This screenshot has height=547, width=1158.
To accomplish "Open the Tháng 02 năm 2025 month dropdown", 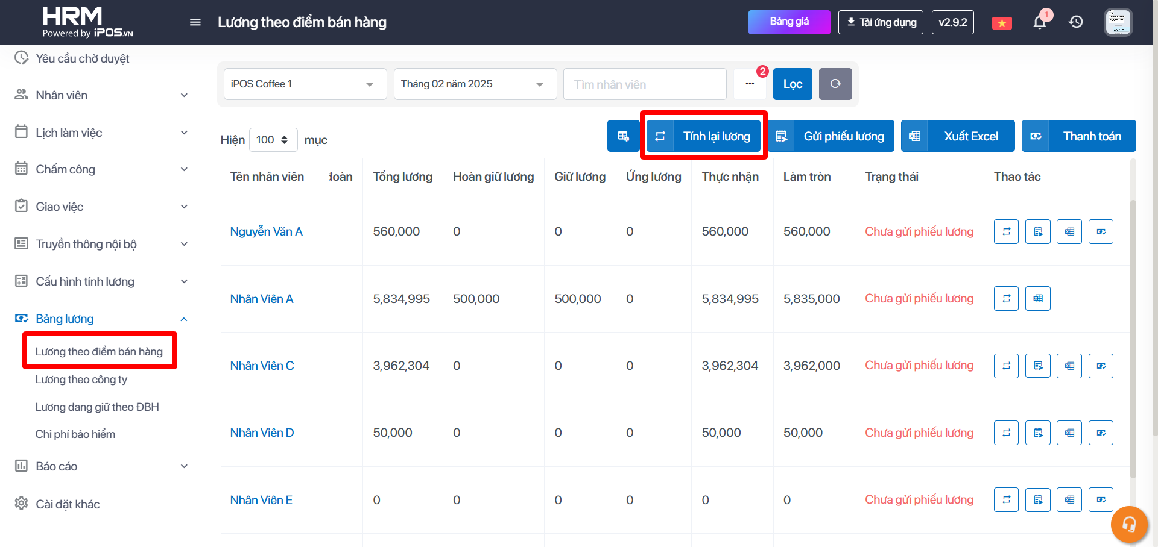I will tap(475, 84).
